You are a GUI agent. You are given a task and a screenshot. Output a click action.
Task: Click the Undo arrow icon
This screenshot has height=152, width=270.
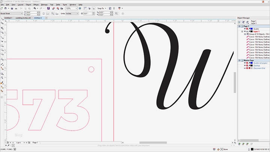point(34,8)
